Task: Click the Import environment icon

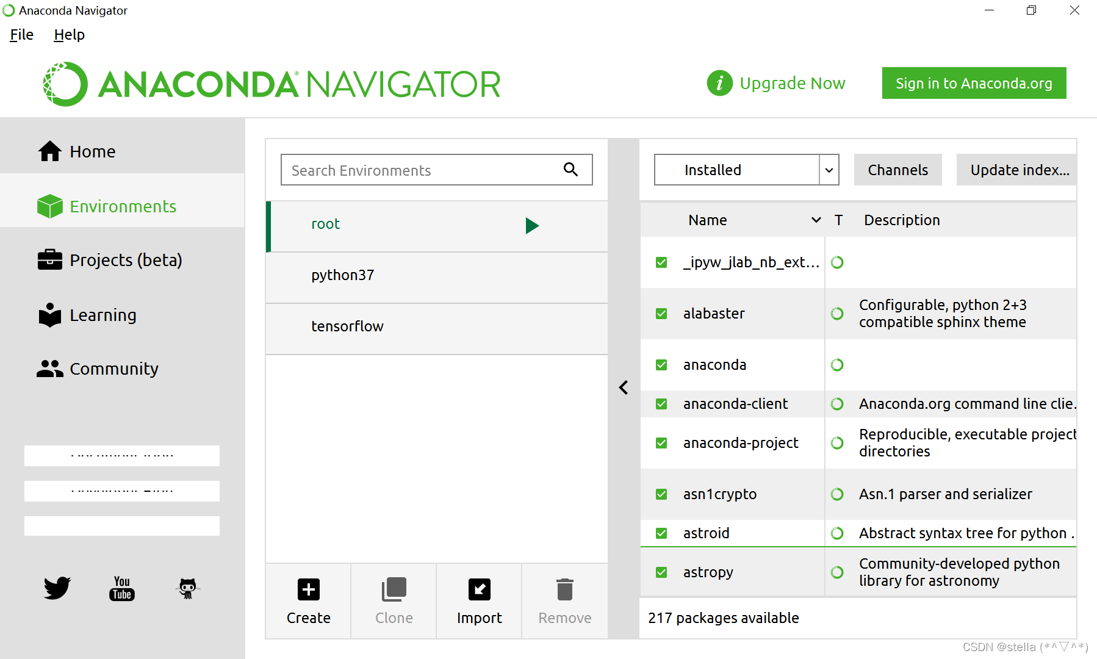Action: click(479, 589)
